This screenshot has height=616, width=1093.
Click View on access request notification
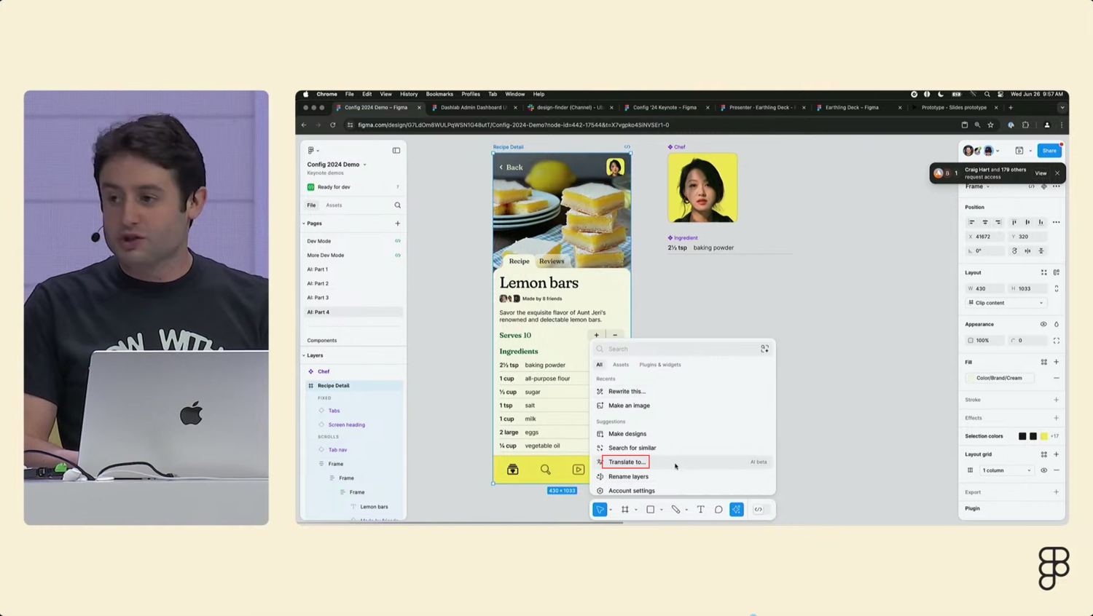click(x=1041, y=173)
